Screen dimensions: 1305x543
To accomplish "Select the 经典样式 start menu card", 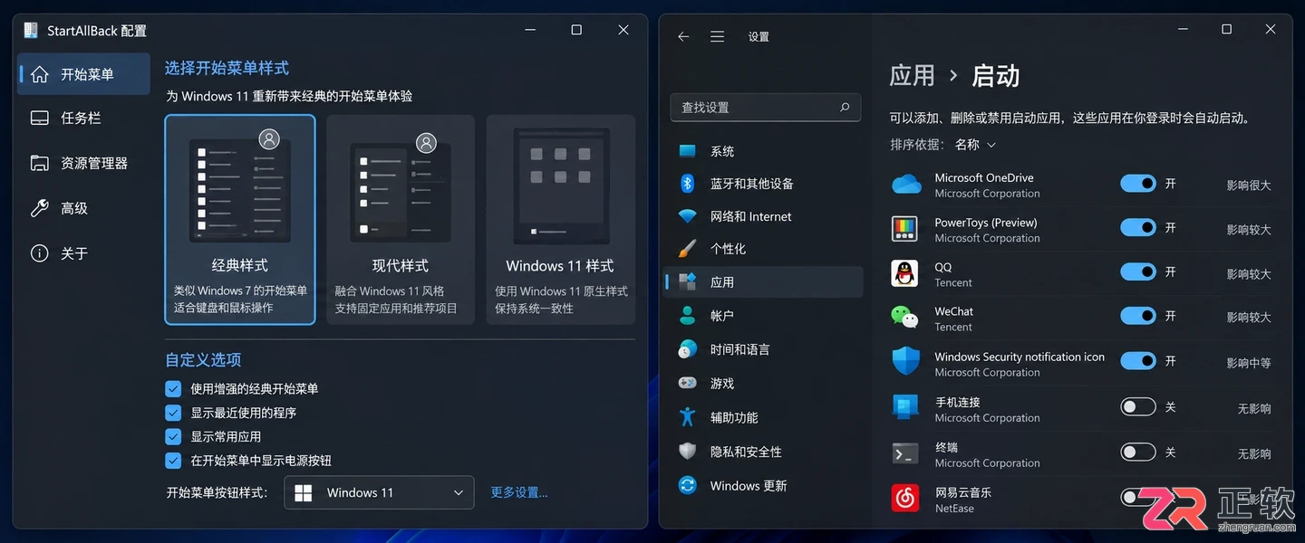I will (240, 219).
